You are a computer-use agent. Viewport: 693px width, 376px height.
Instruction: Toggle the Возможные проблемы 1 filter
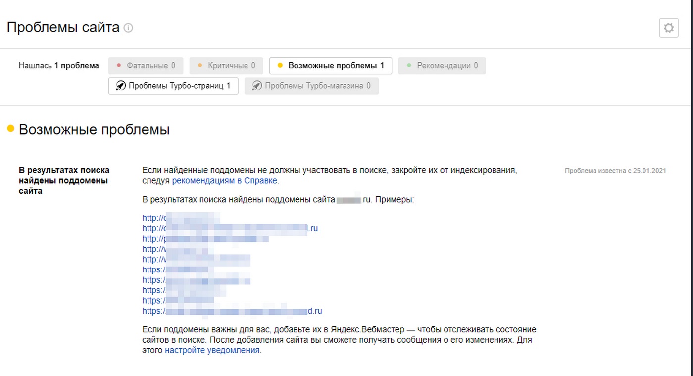click(x=330, y=66)
